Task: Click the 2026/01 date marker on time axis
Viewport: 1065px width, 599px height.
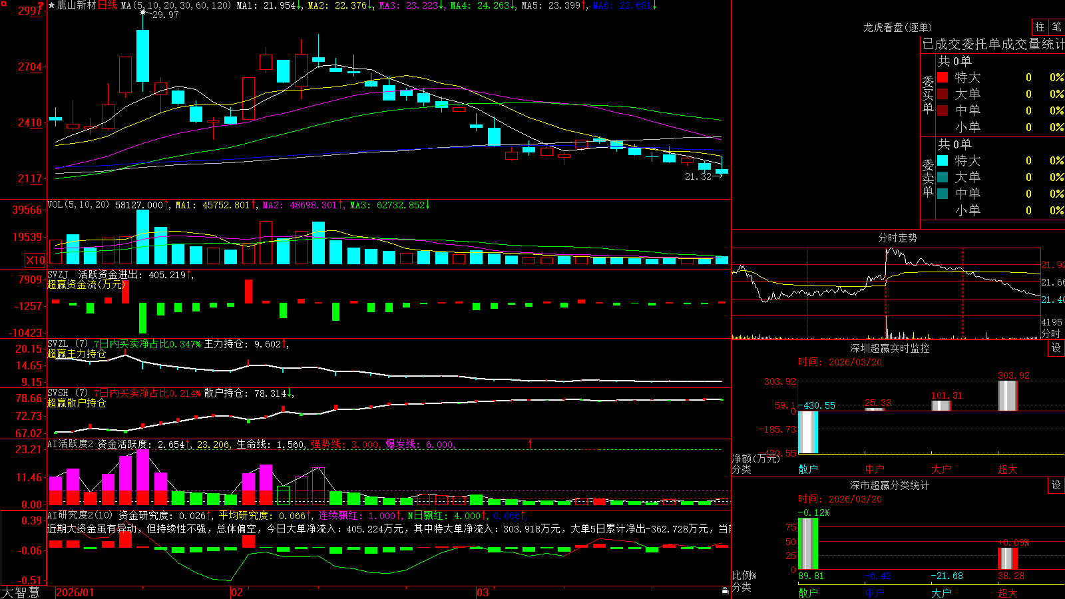Action: 75,592
